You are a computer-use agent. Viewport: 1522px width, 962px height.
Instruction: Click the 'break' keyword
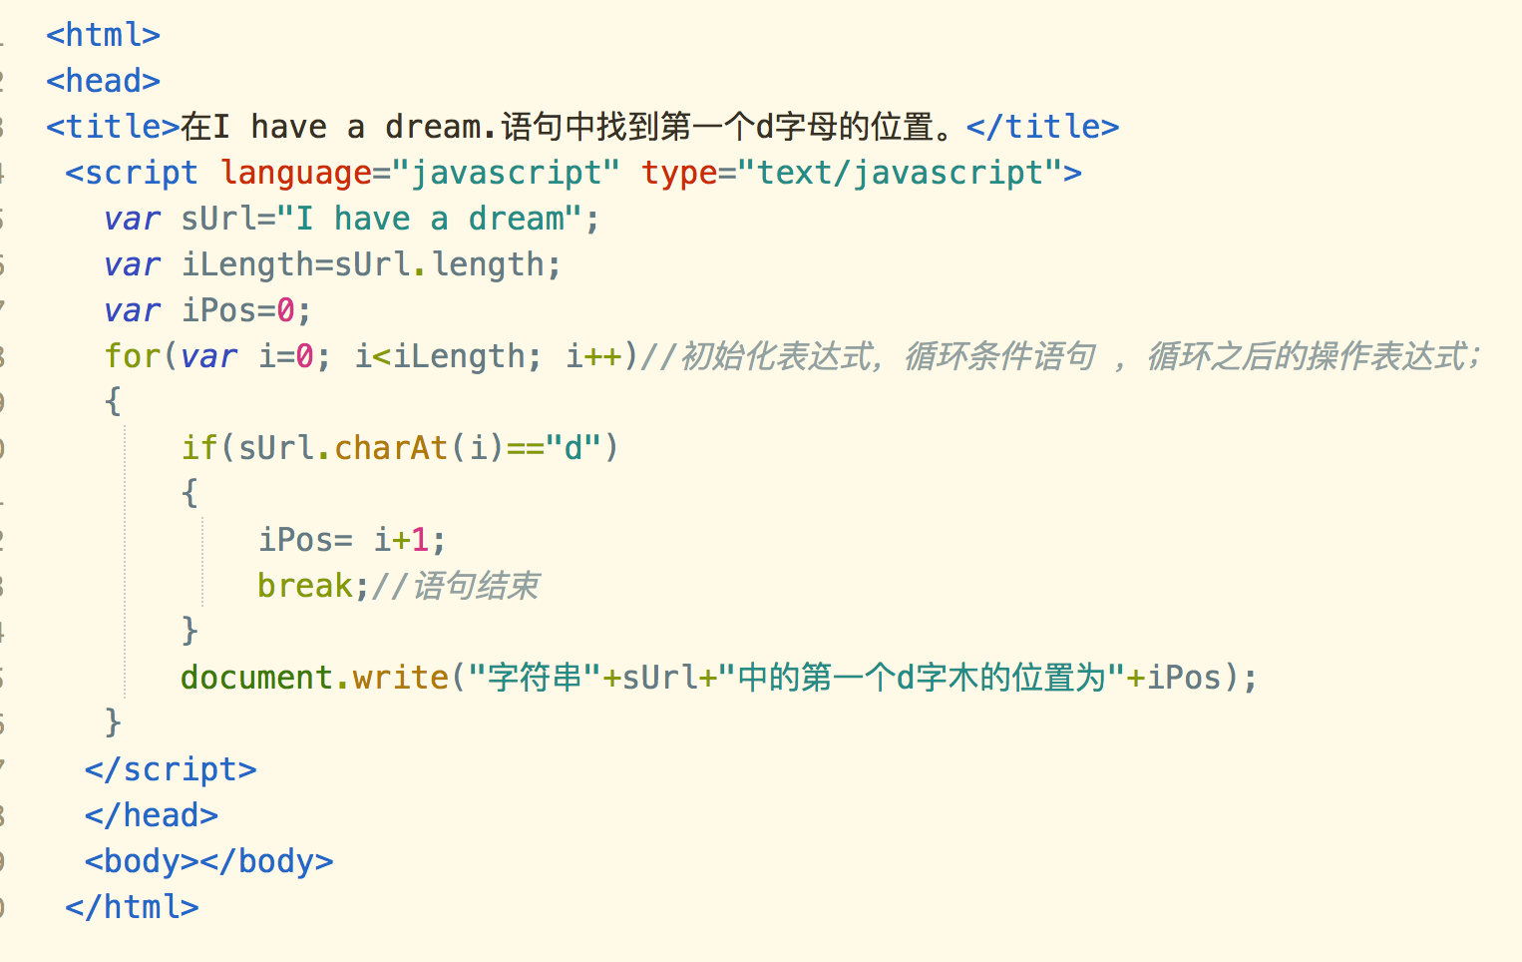[305, 586]
